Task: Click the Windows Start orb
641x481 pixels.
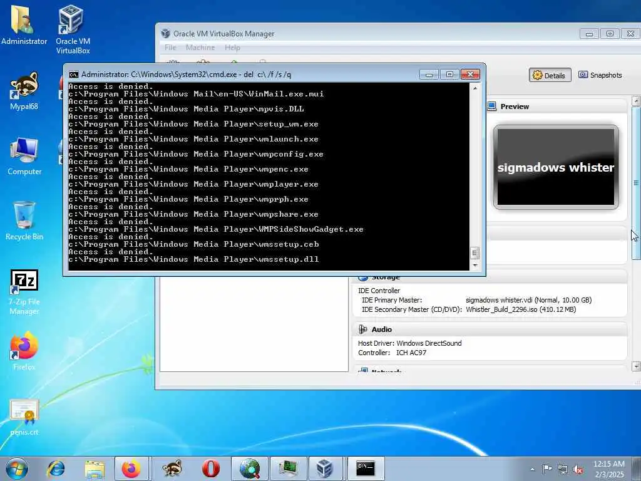Action: [17, 468]
